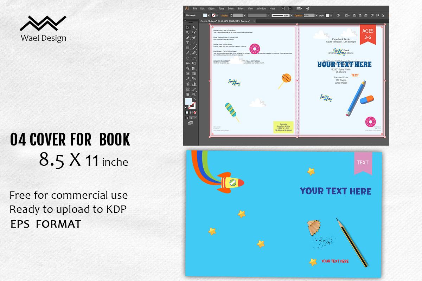The image size is (422, 281).
Task: Select the Lasso tool
Action: click(x=194, y=32)
